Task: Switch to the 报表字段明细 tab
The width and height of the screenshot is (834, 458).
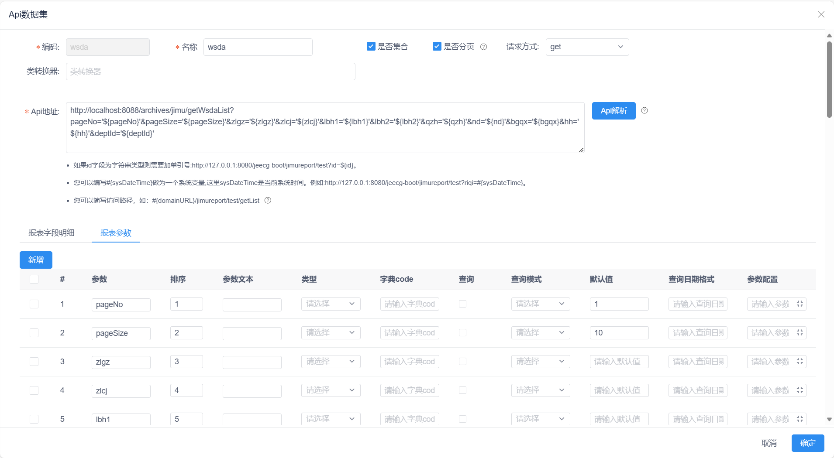Action: click(x=51, y=233)
